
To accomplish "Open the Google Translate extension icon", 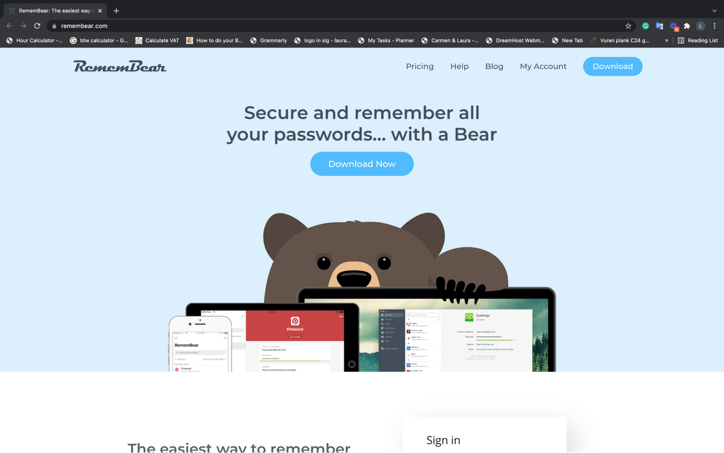I will 659,26.
